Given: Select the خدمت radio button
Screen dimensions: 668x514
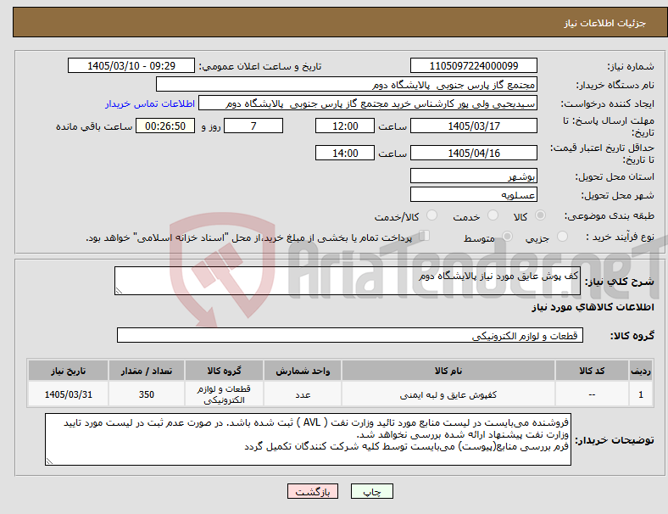Looking at the screenshot, I should point(493,215).
